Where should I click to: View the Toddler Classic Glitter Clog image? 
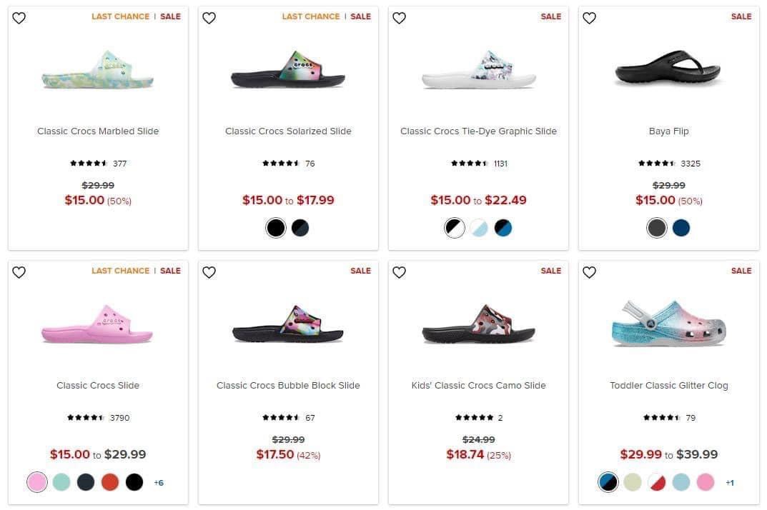pos(668,324)
